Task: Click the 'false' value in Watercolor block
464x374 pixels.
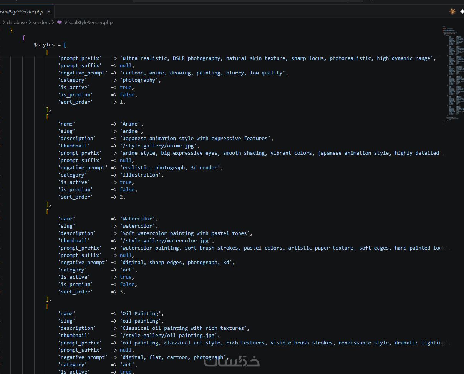Action: point(127,285)
